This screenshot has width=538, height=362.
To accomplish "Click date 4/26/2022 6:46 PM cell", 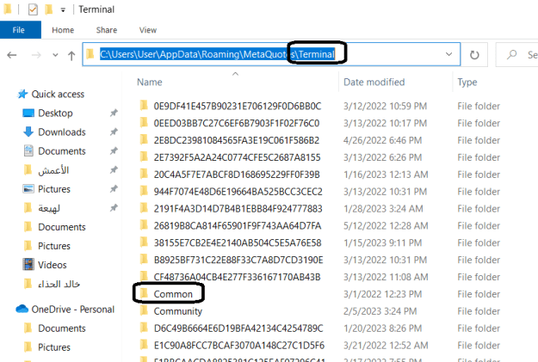I will point(382,140).
